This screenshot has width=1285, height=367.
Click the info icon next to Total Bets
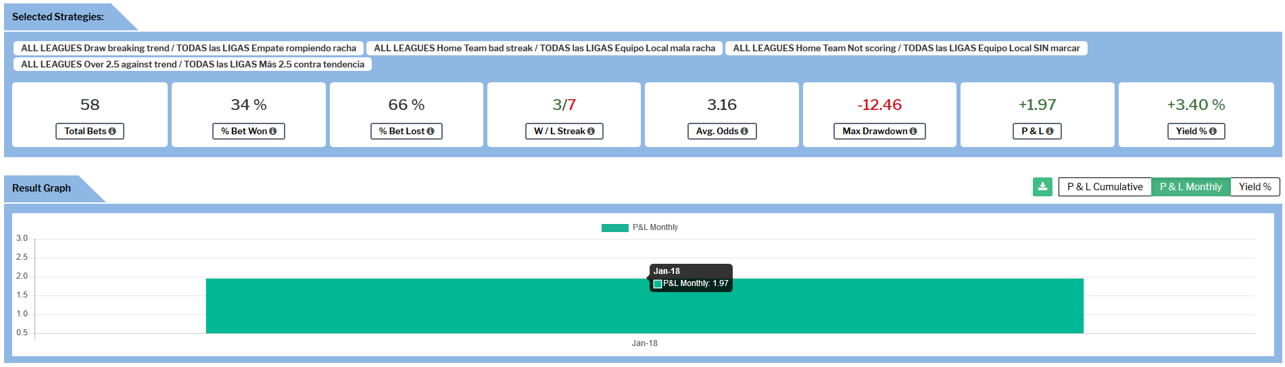pos(112,132)
